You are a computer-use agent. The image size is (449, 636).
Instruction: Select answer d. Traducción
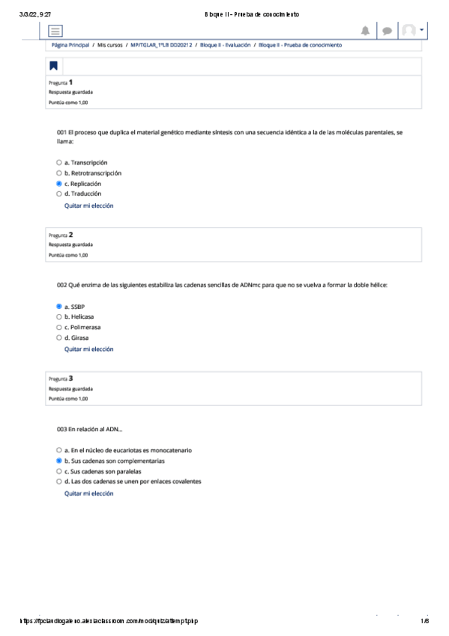pos(59,194)
